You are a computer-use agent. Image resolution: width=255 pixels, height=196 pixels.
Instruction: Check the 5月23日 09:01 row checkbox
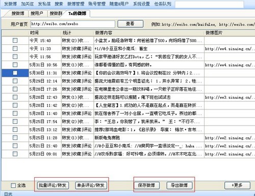click(15, 154)
